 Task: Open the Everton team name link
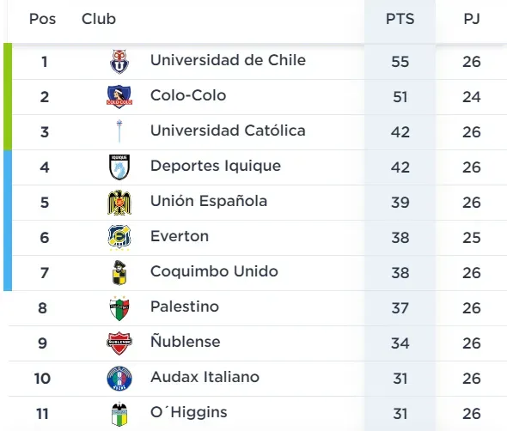pos(180,236)
